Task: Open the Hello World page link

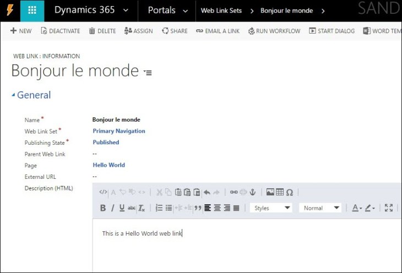Action: point(108,165)
